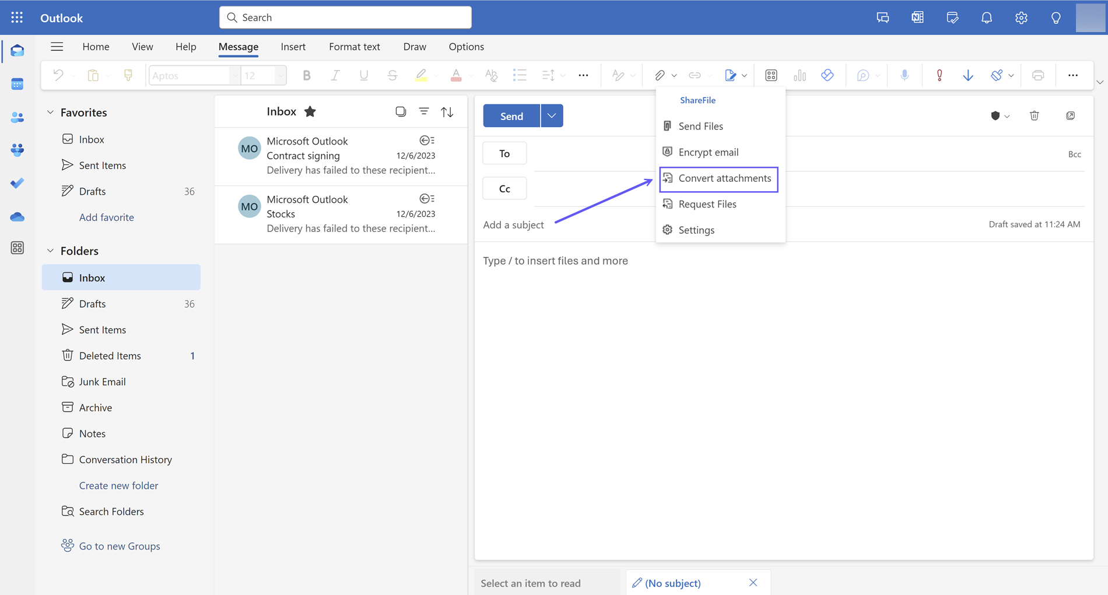Switch to the Options tab
Image resolution: width=1108 pixels, height=595 pixels.
pos(467,47)
